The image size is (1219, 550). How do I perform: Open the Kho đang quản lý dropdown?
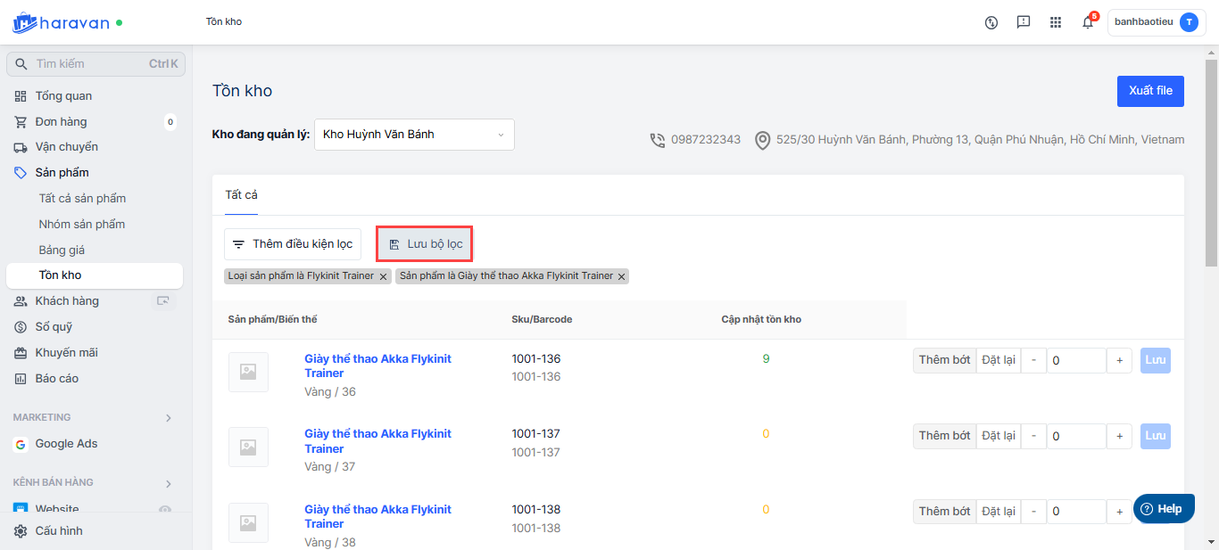(x=414, y=135)
